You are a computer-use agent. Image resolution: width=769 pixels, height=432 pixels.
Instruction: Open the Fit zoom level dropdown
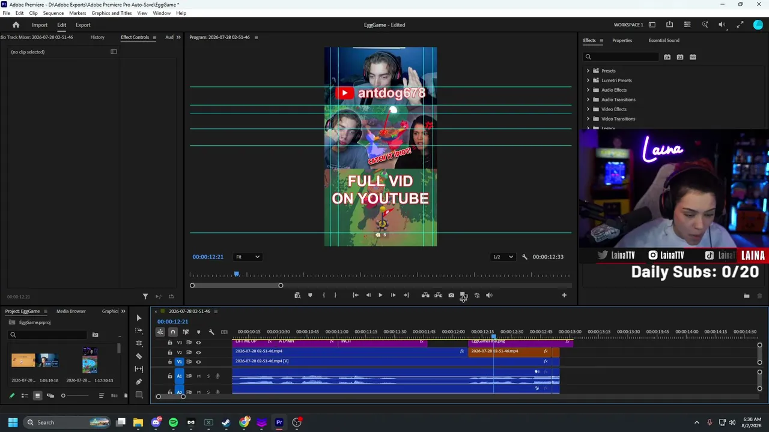pyautogui.click(x=248, y=257)
